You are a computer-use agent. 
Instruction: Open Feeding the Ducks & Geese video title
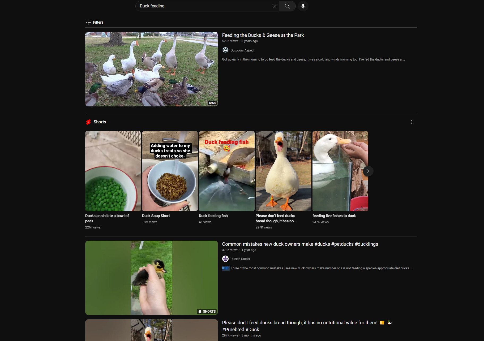click(x=263, y=35)
